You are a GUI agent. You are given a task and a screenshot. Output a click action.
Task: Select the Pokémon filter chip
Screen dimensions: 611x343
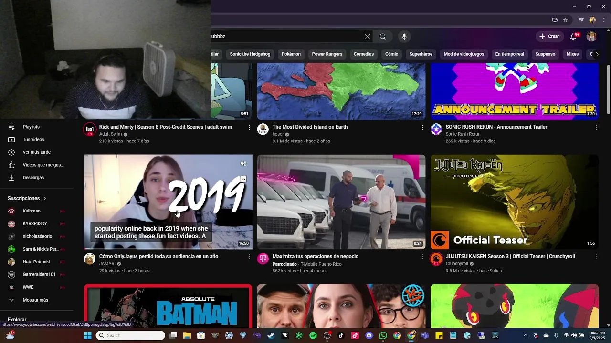pos(291,54)
